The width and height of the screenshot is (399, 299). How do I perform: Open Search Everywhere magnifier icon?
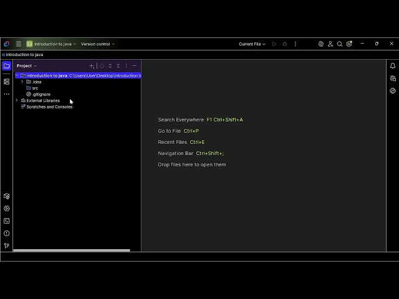tap(339, 44)
